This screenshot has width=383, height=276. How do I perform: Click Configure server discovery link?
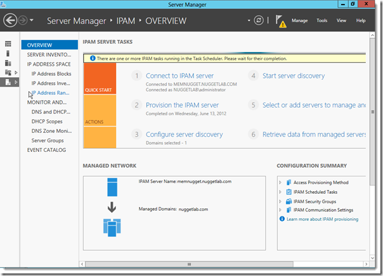pyautogui.click(x=184, y=134)
